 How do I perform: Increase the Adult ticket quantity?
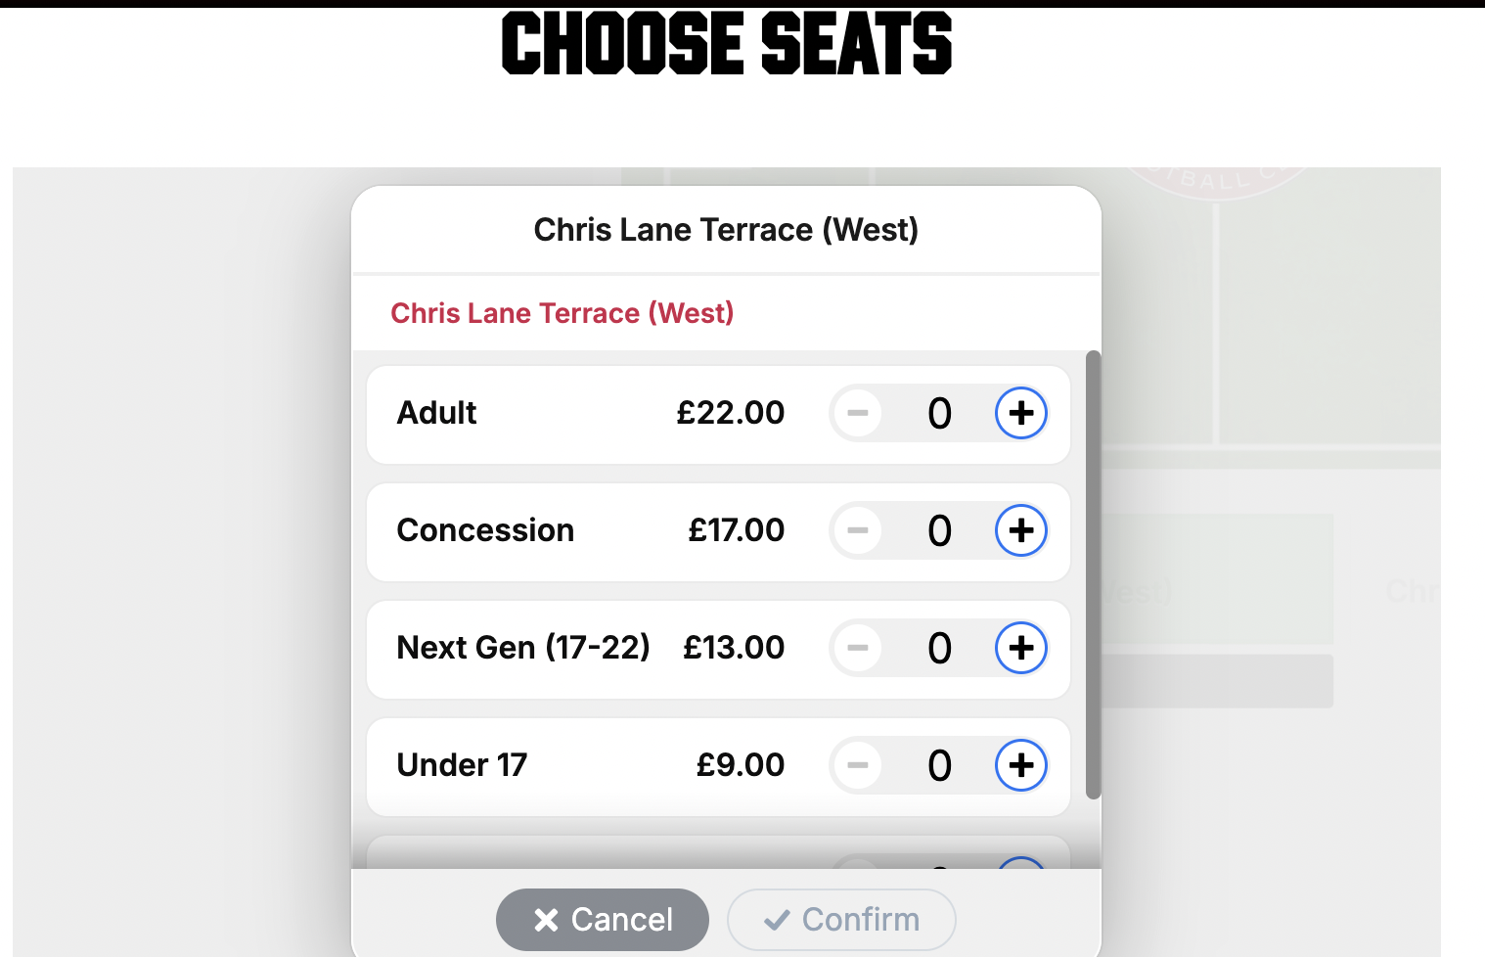1020,413
